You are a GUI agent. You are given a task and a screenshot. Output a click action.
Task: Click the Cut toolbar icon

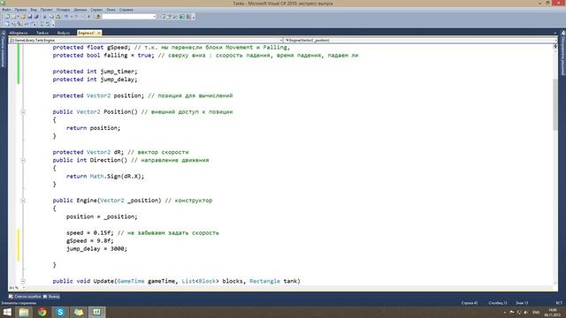click(x=45, y=17)
